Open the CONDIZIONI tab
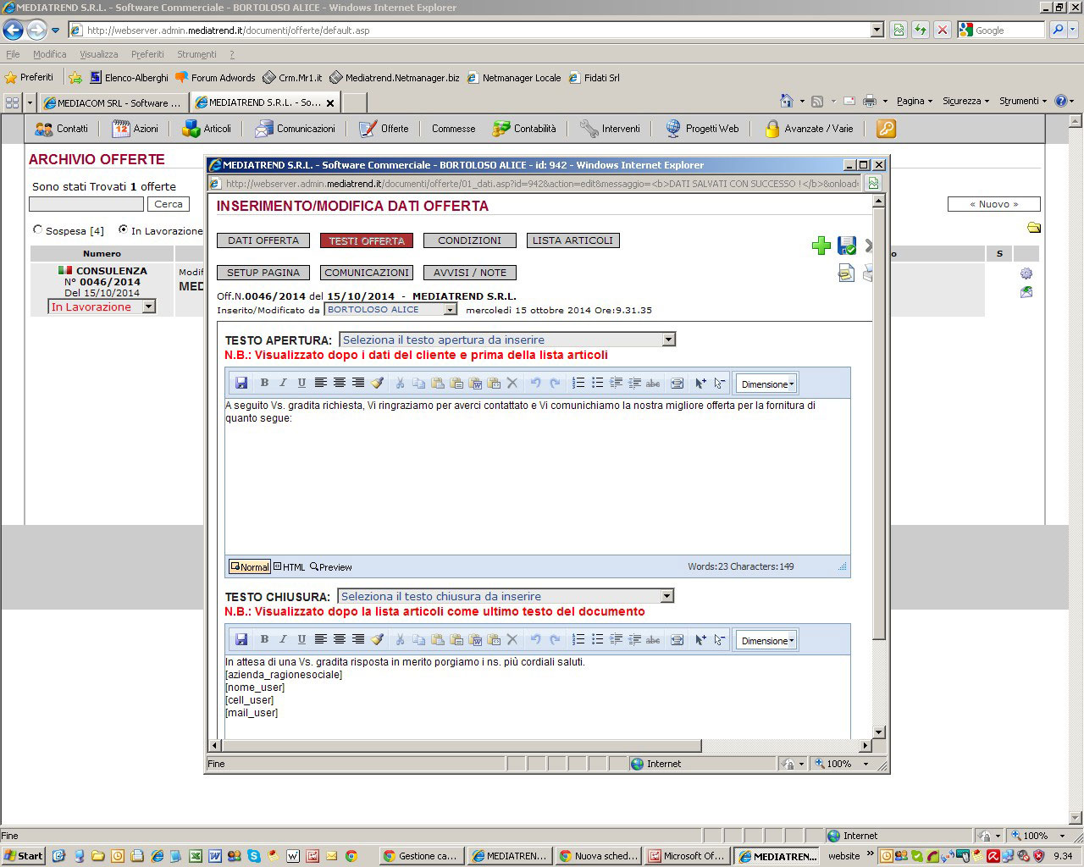Viewport: 1084px width, 867px height. (469, 240)
